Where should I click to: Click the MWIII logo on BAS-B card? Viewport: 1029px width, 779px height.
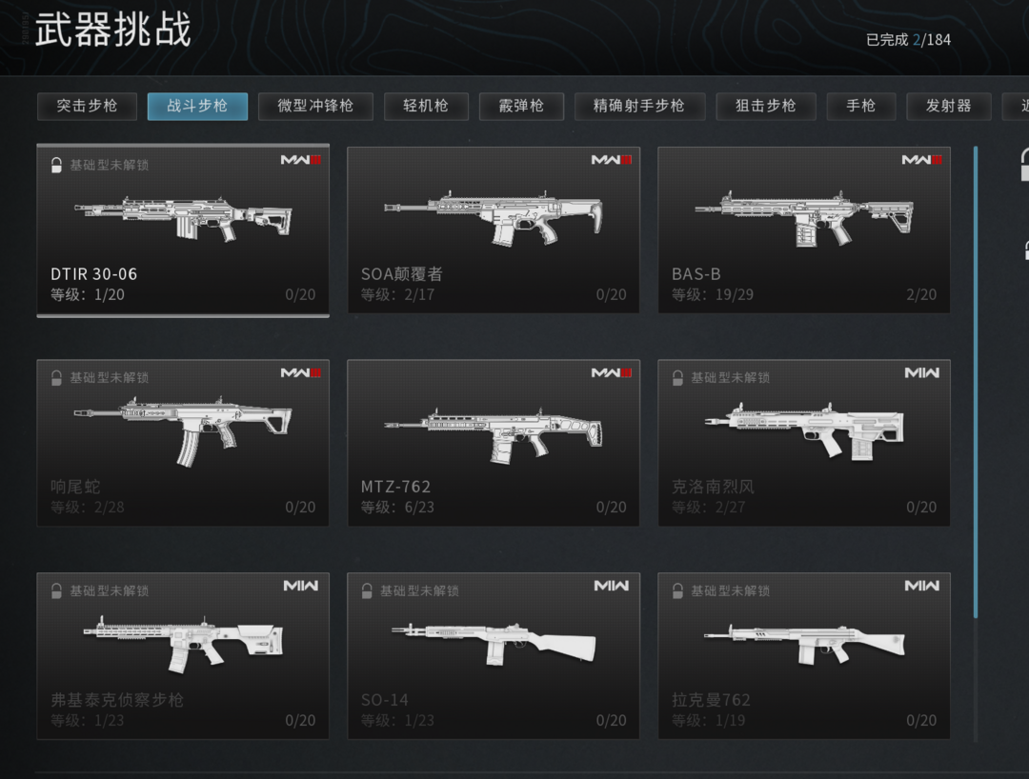(921, 159)
